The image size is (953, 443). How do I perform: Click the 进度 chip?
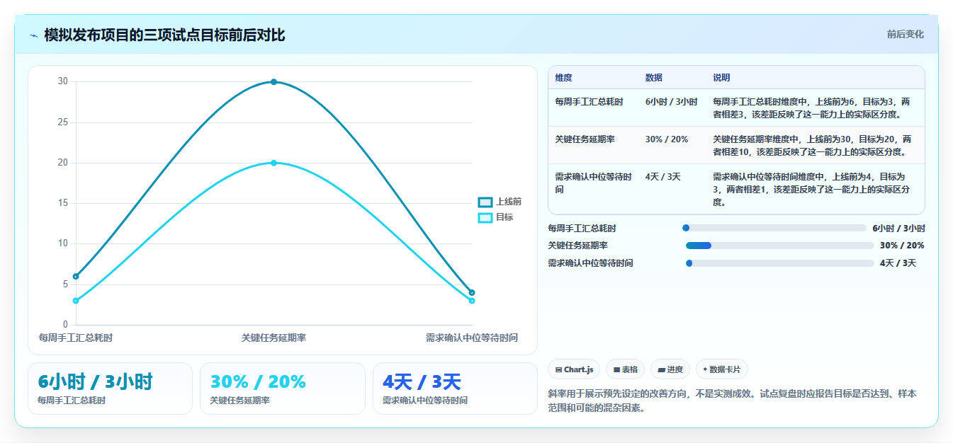(x=670, y=369)
